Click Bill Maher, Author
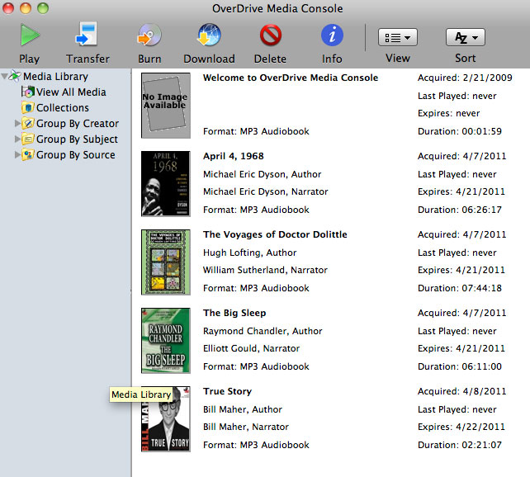The height and width of the screenshot is (477, 530). tap(243, 409)
